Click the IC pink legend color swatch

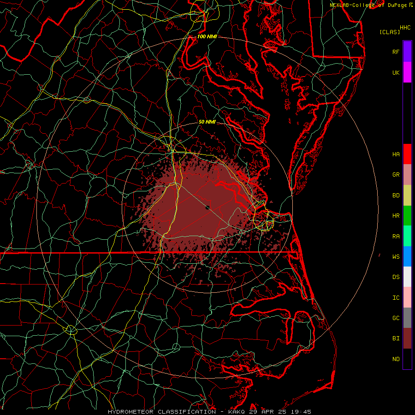(407, 297)
